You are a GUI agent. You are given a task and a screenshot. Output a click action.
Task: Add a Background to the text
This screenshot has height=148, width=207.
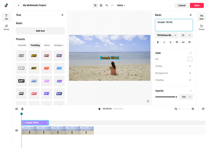coord(190,73)
